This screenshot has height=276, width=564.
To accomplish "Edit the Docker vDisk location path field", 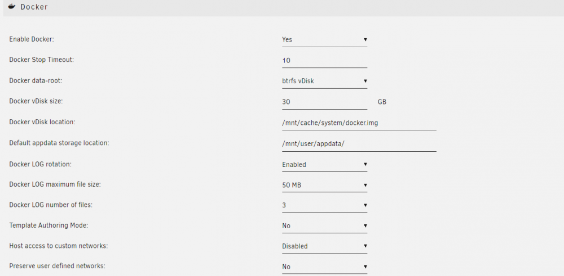I will pos(359,123).
